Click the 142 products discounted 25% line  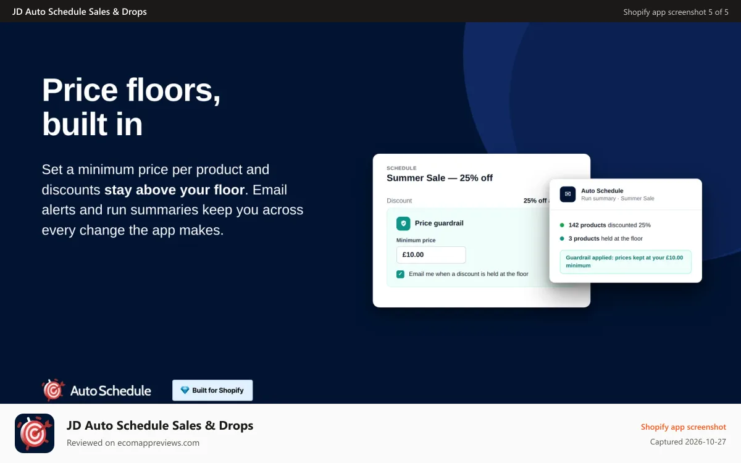coord(609,225)
